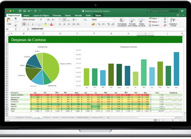Screen dimensions: 191x139
Task: Click the eraser Clear icon
Action: tap(165, 25)
